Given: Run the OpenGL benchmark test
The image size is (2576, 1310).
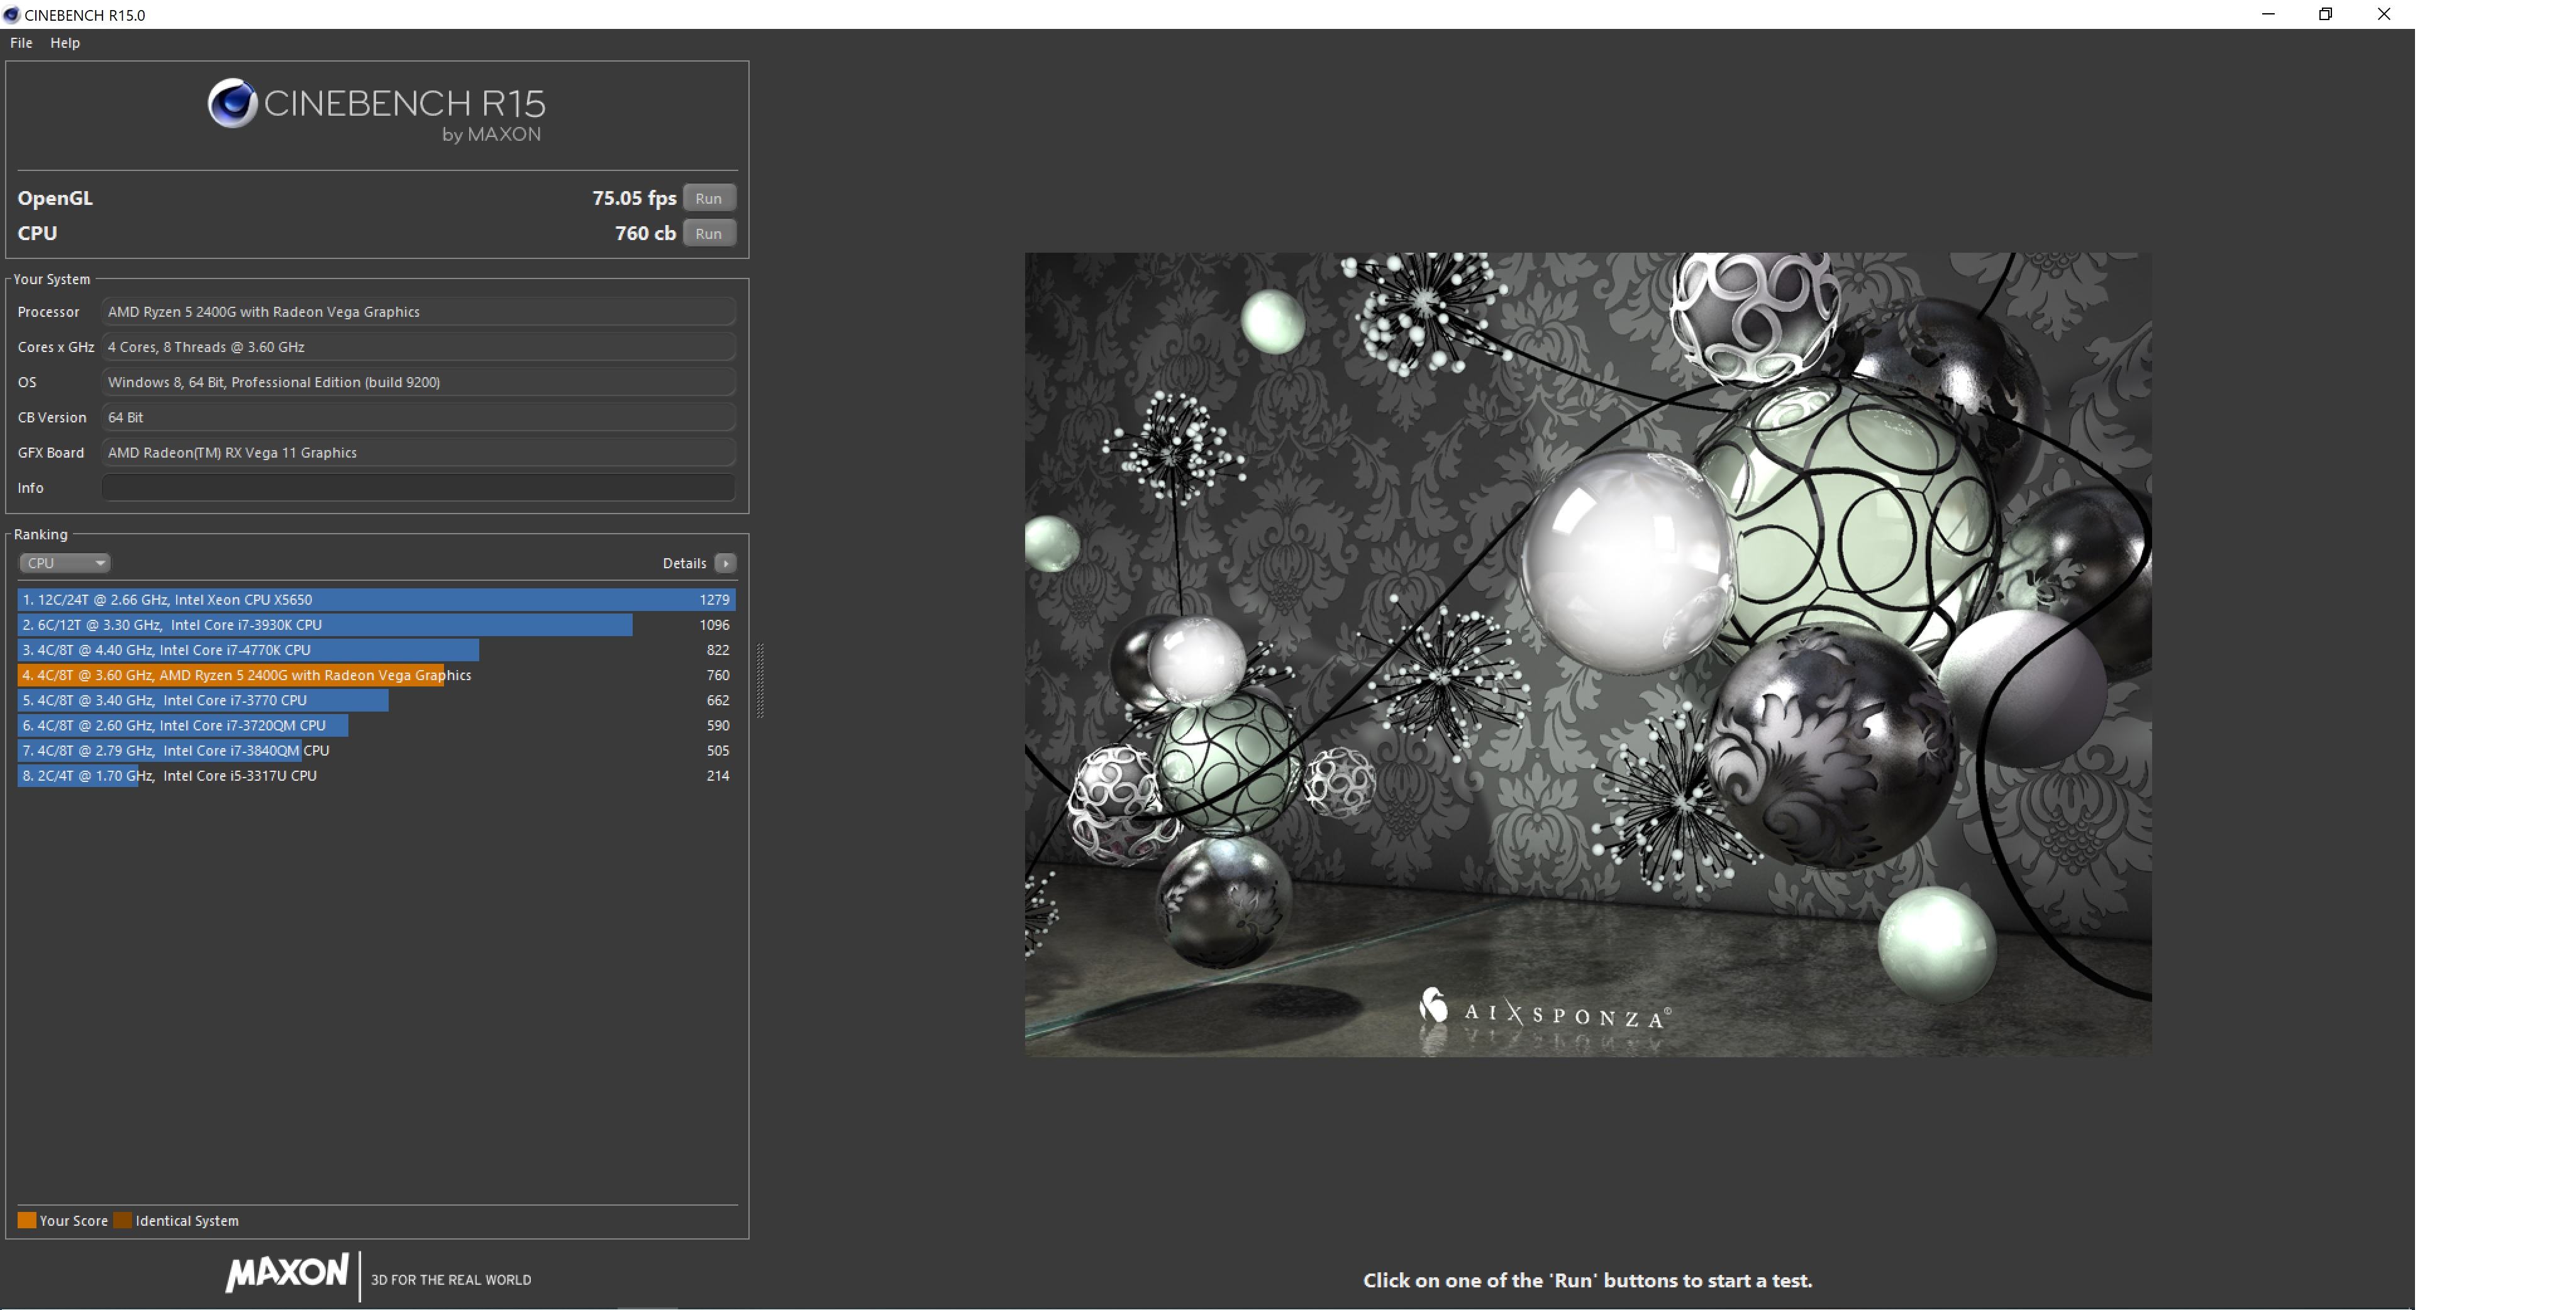Looking at the screenshot, I should pyautogui.click(x=709, y=198).
